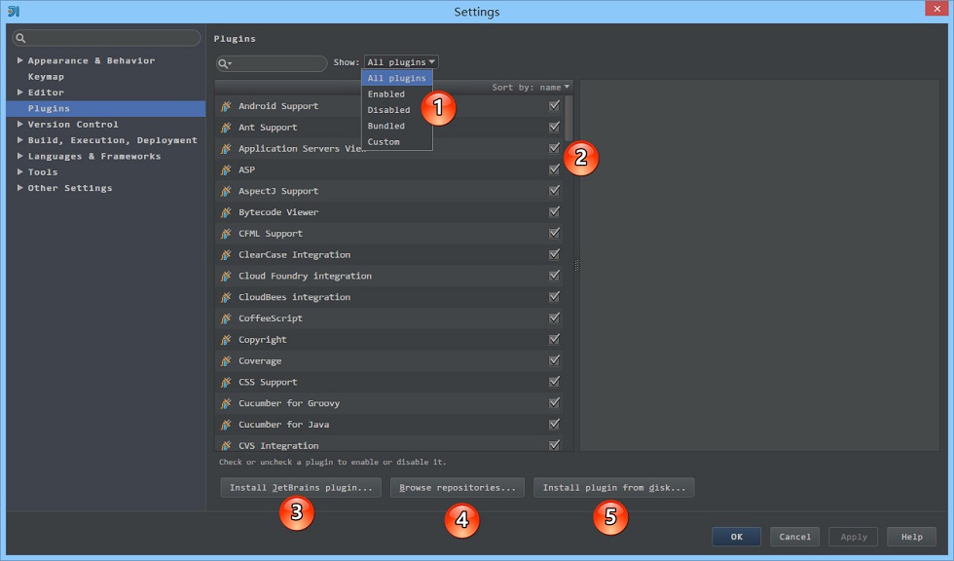Click the CSS Support plugin icon
The width and height of the screenshot is (954, 561).
click(226, 382)
